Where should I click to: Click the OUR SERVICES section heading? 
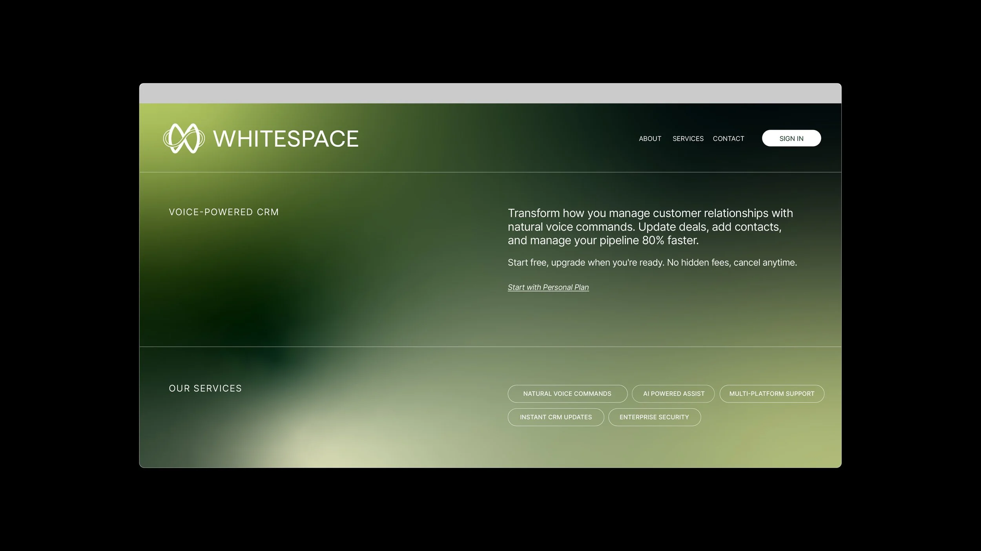click(x=205, y=388)
